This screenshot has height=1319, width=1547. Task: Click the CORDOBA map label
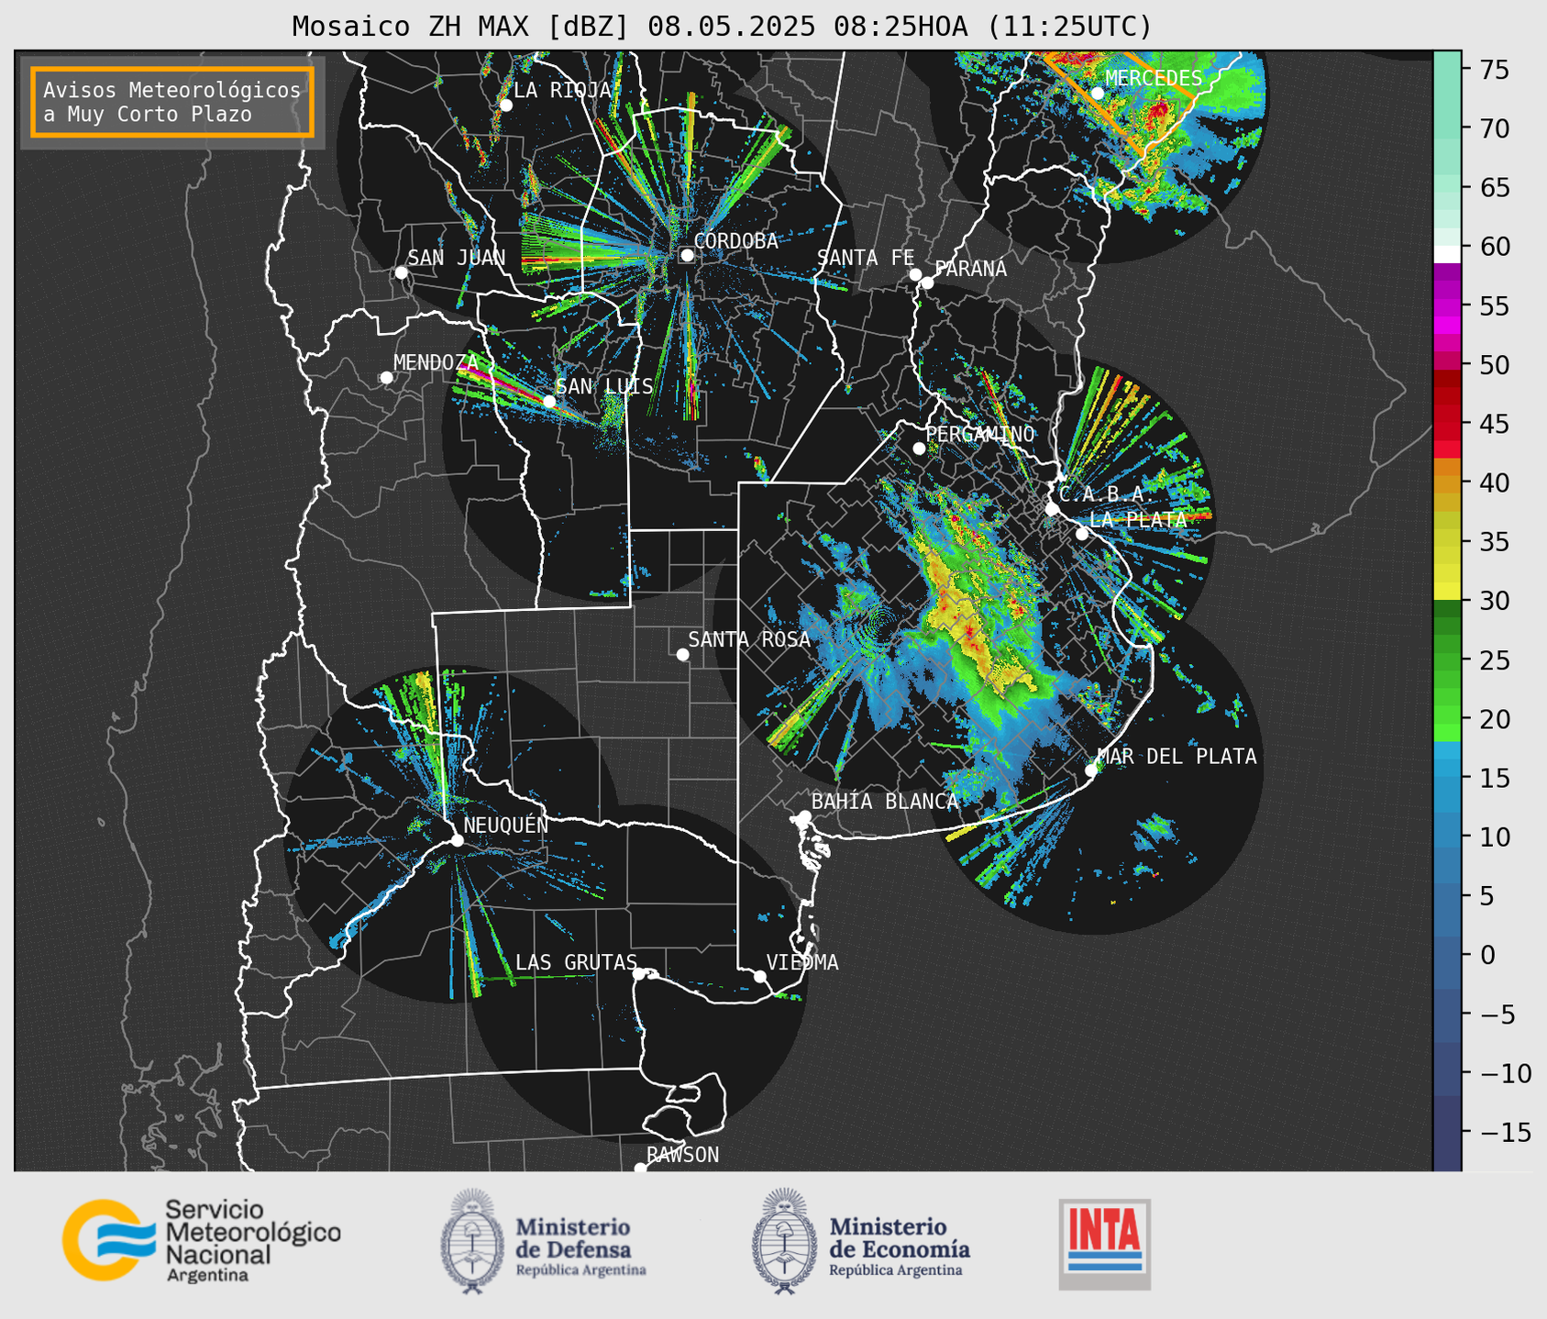(x=735, y=241)
